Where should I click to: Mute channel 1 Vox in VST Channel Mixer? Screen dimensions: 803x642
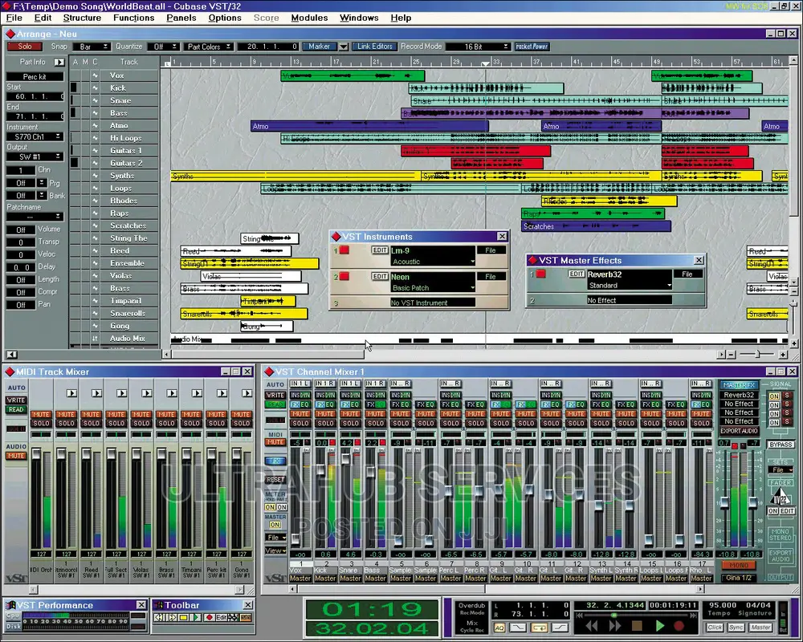click(x=300, y=414)
